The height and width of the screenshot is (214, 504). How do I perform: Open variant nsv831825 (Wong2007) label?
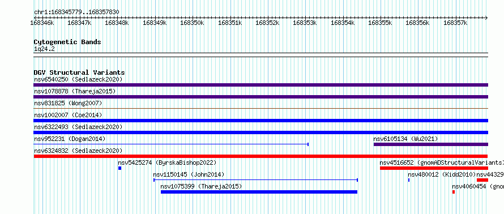coord(68,103)
